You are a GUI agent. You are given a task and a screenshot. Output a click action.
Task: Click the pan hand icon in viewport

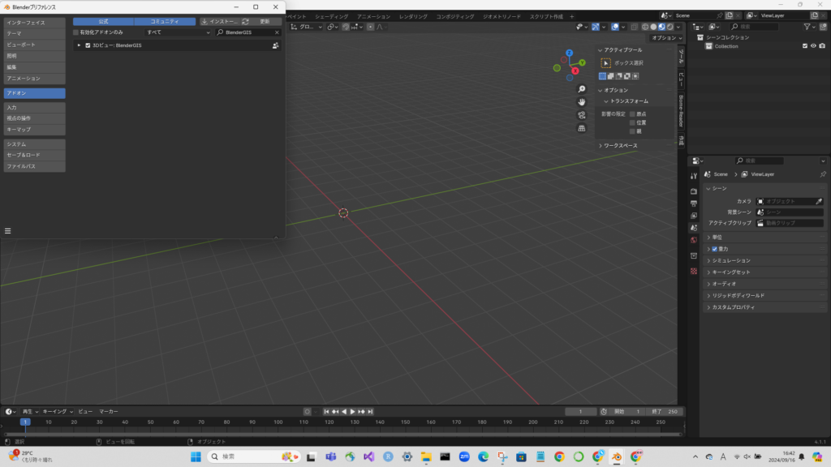click(x=582, y=102)
